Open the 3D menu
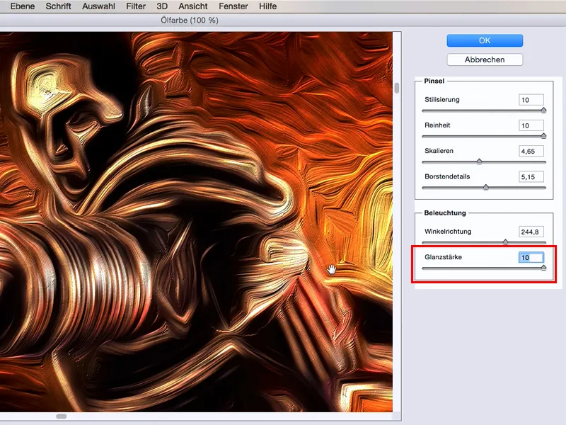The image size is (566, 425). tap(163, 6)
